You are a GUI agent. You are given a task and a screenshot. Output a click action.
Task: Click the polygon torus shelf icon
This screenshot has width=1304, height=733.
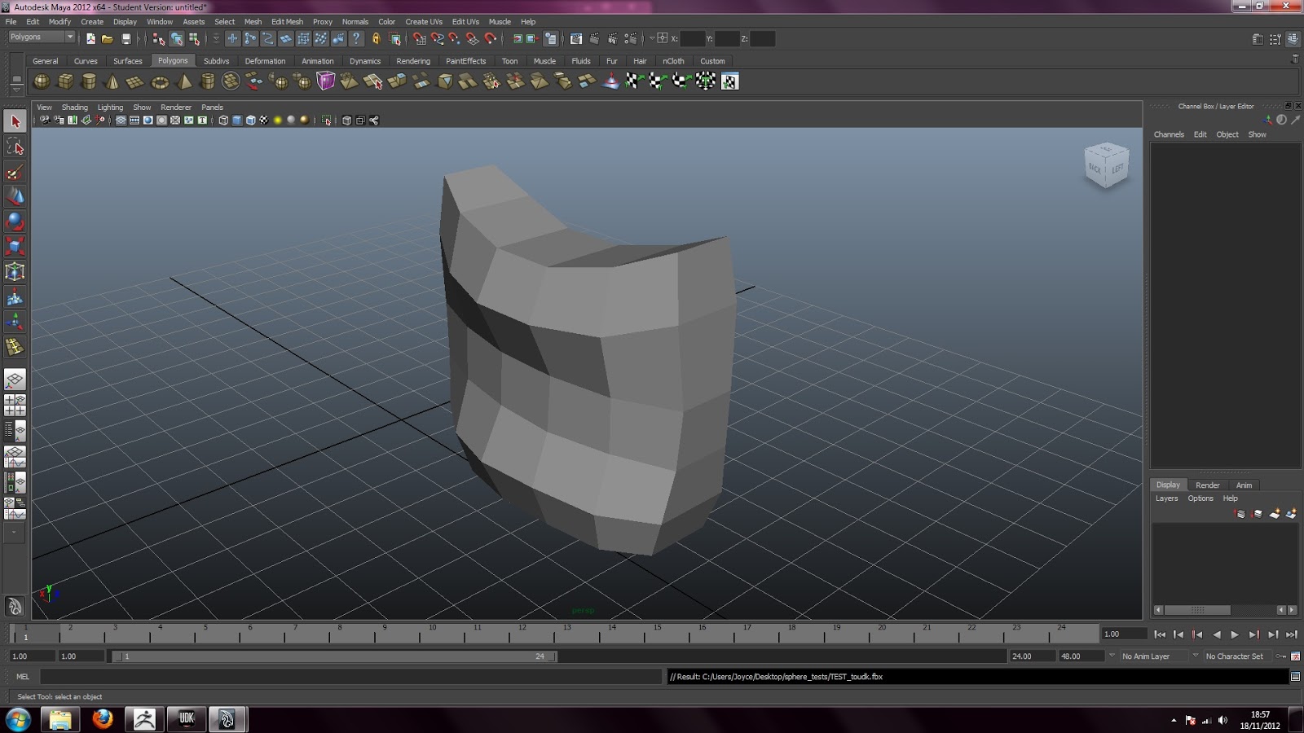[x=160, y=81]
